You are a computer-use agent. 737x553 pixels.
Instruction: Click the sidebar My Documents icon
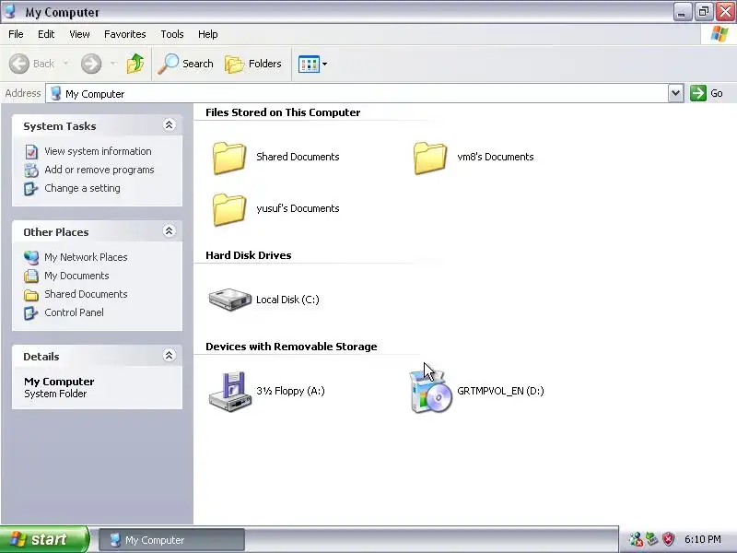coord(31,276)
